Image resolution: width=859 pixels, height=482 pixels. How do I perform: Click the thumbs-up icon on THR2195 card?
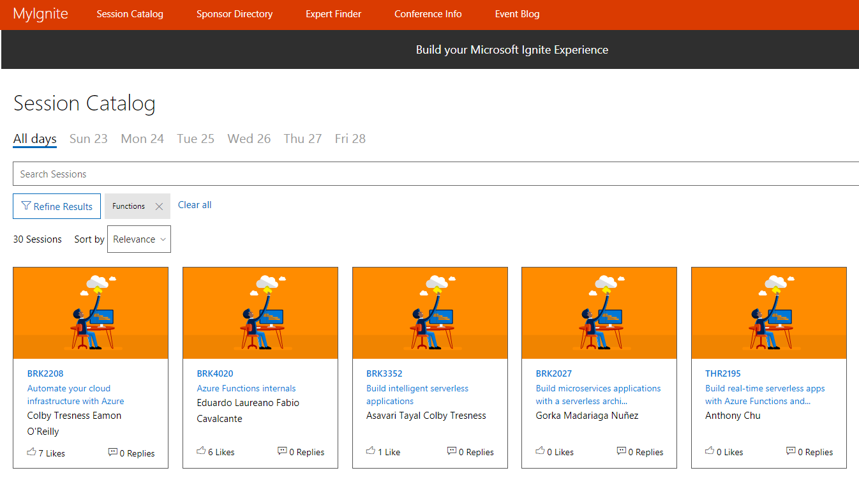click(709, 451)
